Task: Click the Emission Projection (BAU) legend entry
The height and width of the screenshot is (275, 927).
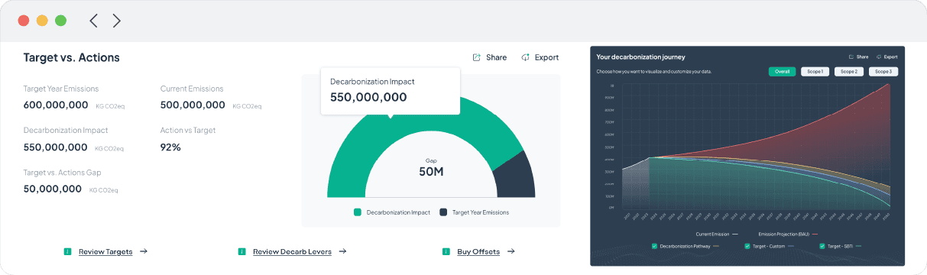Action: 788,234
